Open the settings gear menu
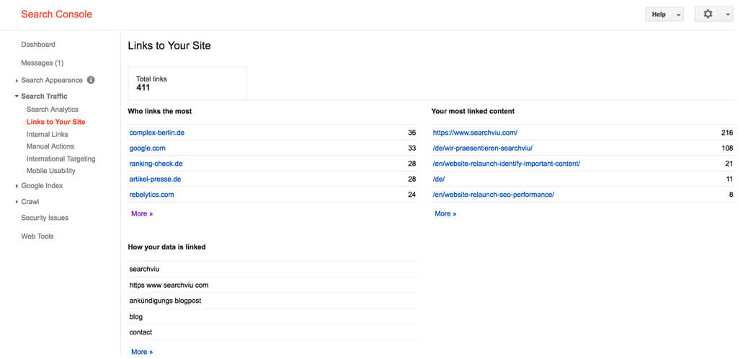This screenshot has height=359, width=738. [x=713, y=14]
